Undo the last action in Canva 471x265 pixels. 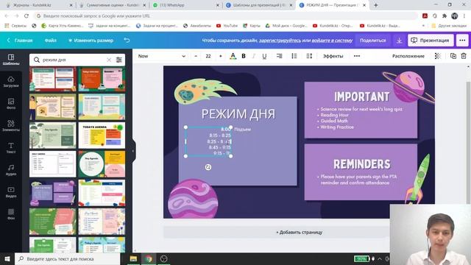coord(127,40)
